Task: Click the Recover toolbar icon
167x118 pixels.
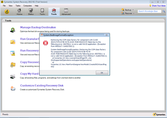Action: (123, 13)
